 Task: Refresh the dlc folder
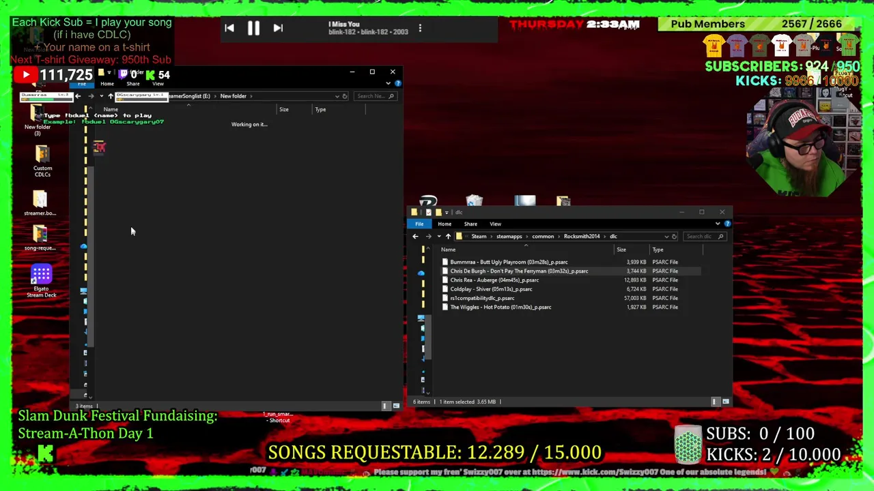click(674, 237)
